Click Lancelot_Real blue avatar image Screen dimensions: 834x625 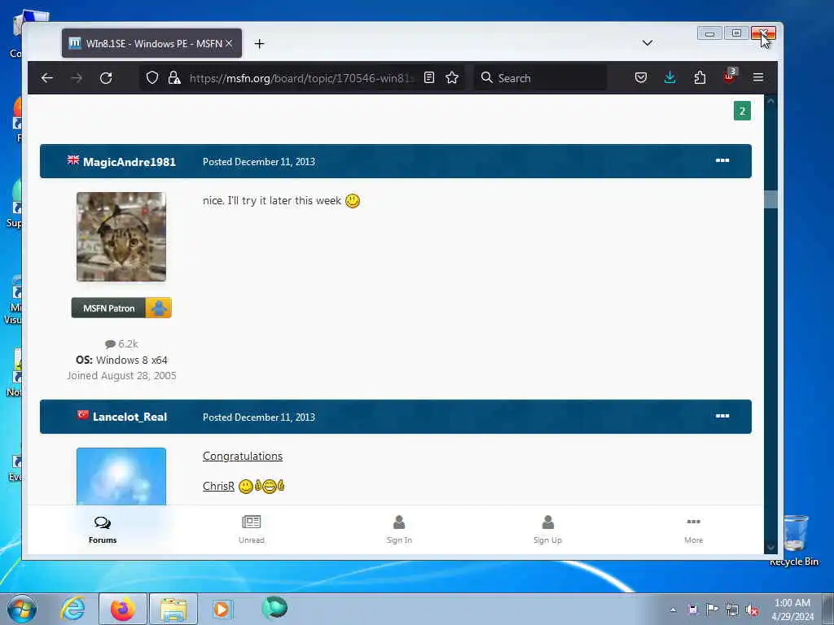[x=121, y=476]
